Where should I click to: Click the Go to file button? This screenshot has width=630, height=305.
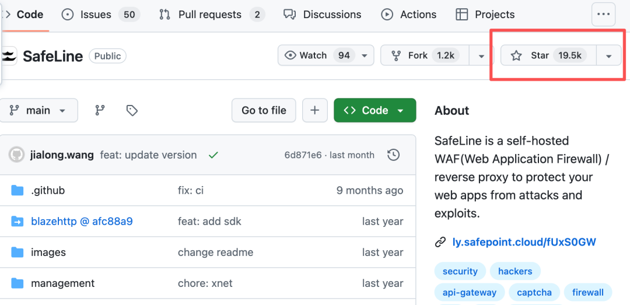(264, 110)
